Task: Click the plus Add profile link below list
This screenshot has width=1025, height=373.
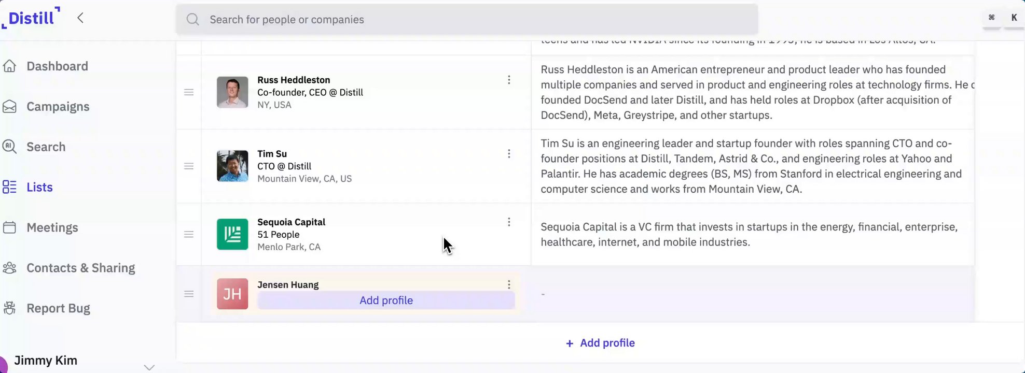Action: click(x=600, y=343)
